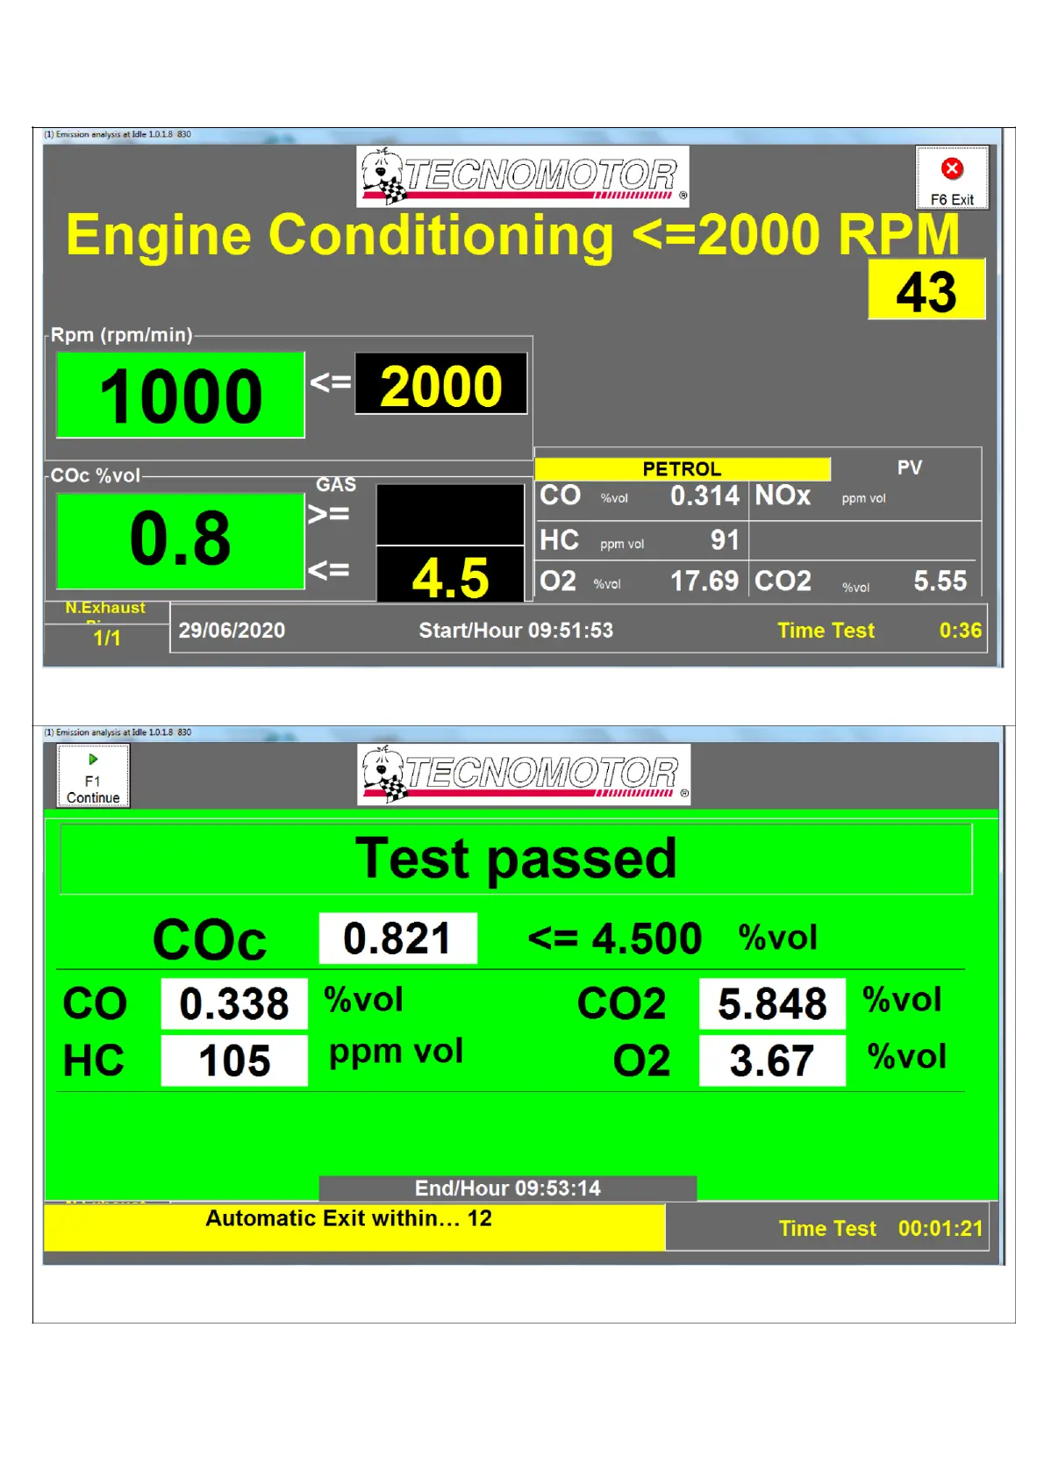The height and width of the screenshot is (1477, 1044).
Task: Click the Rpm (rpm/min) group label
Action: coord(121,335)
